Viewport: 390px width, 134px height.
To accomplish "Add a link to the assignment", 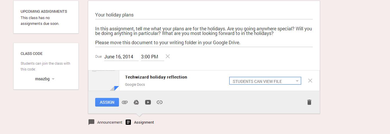I will (x=160, y=102).
